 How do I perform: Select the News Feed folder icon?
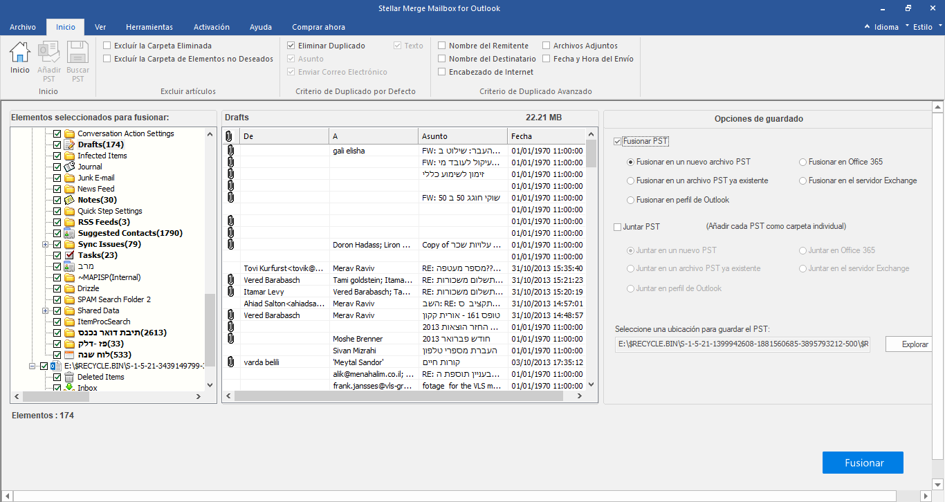coord(69,189)
